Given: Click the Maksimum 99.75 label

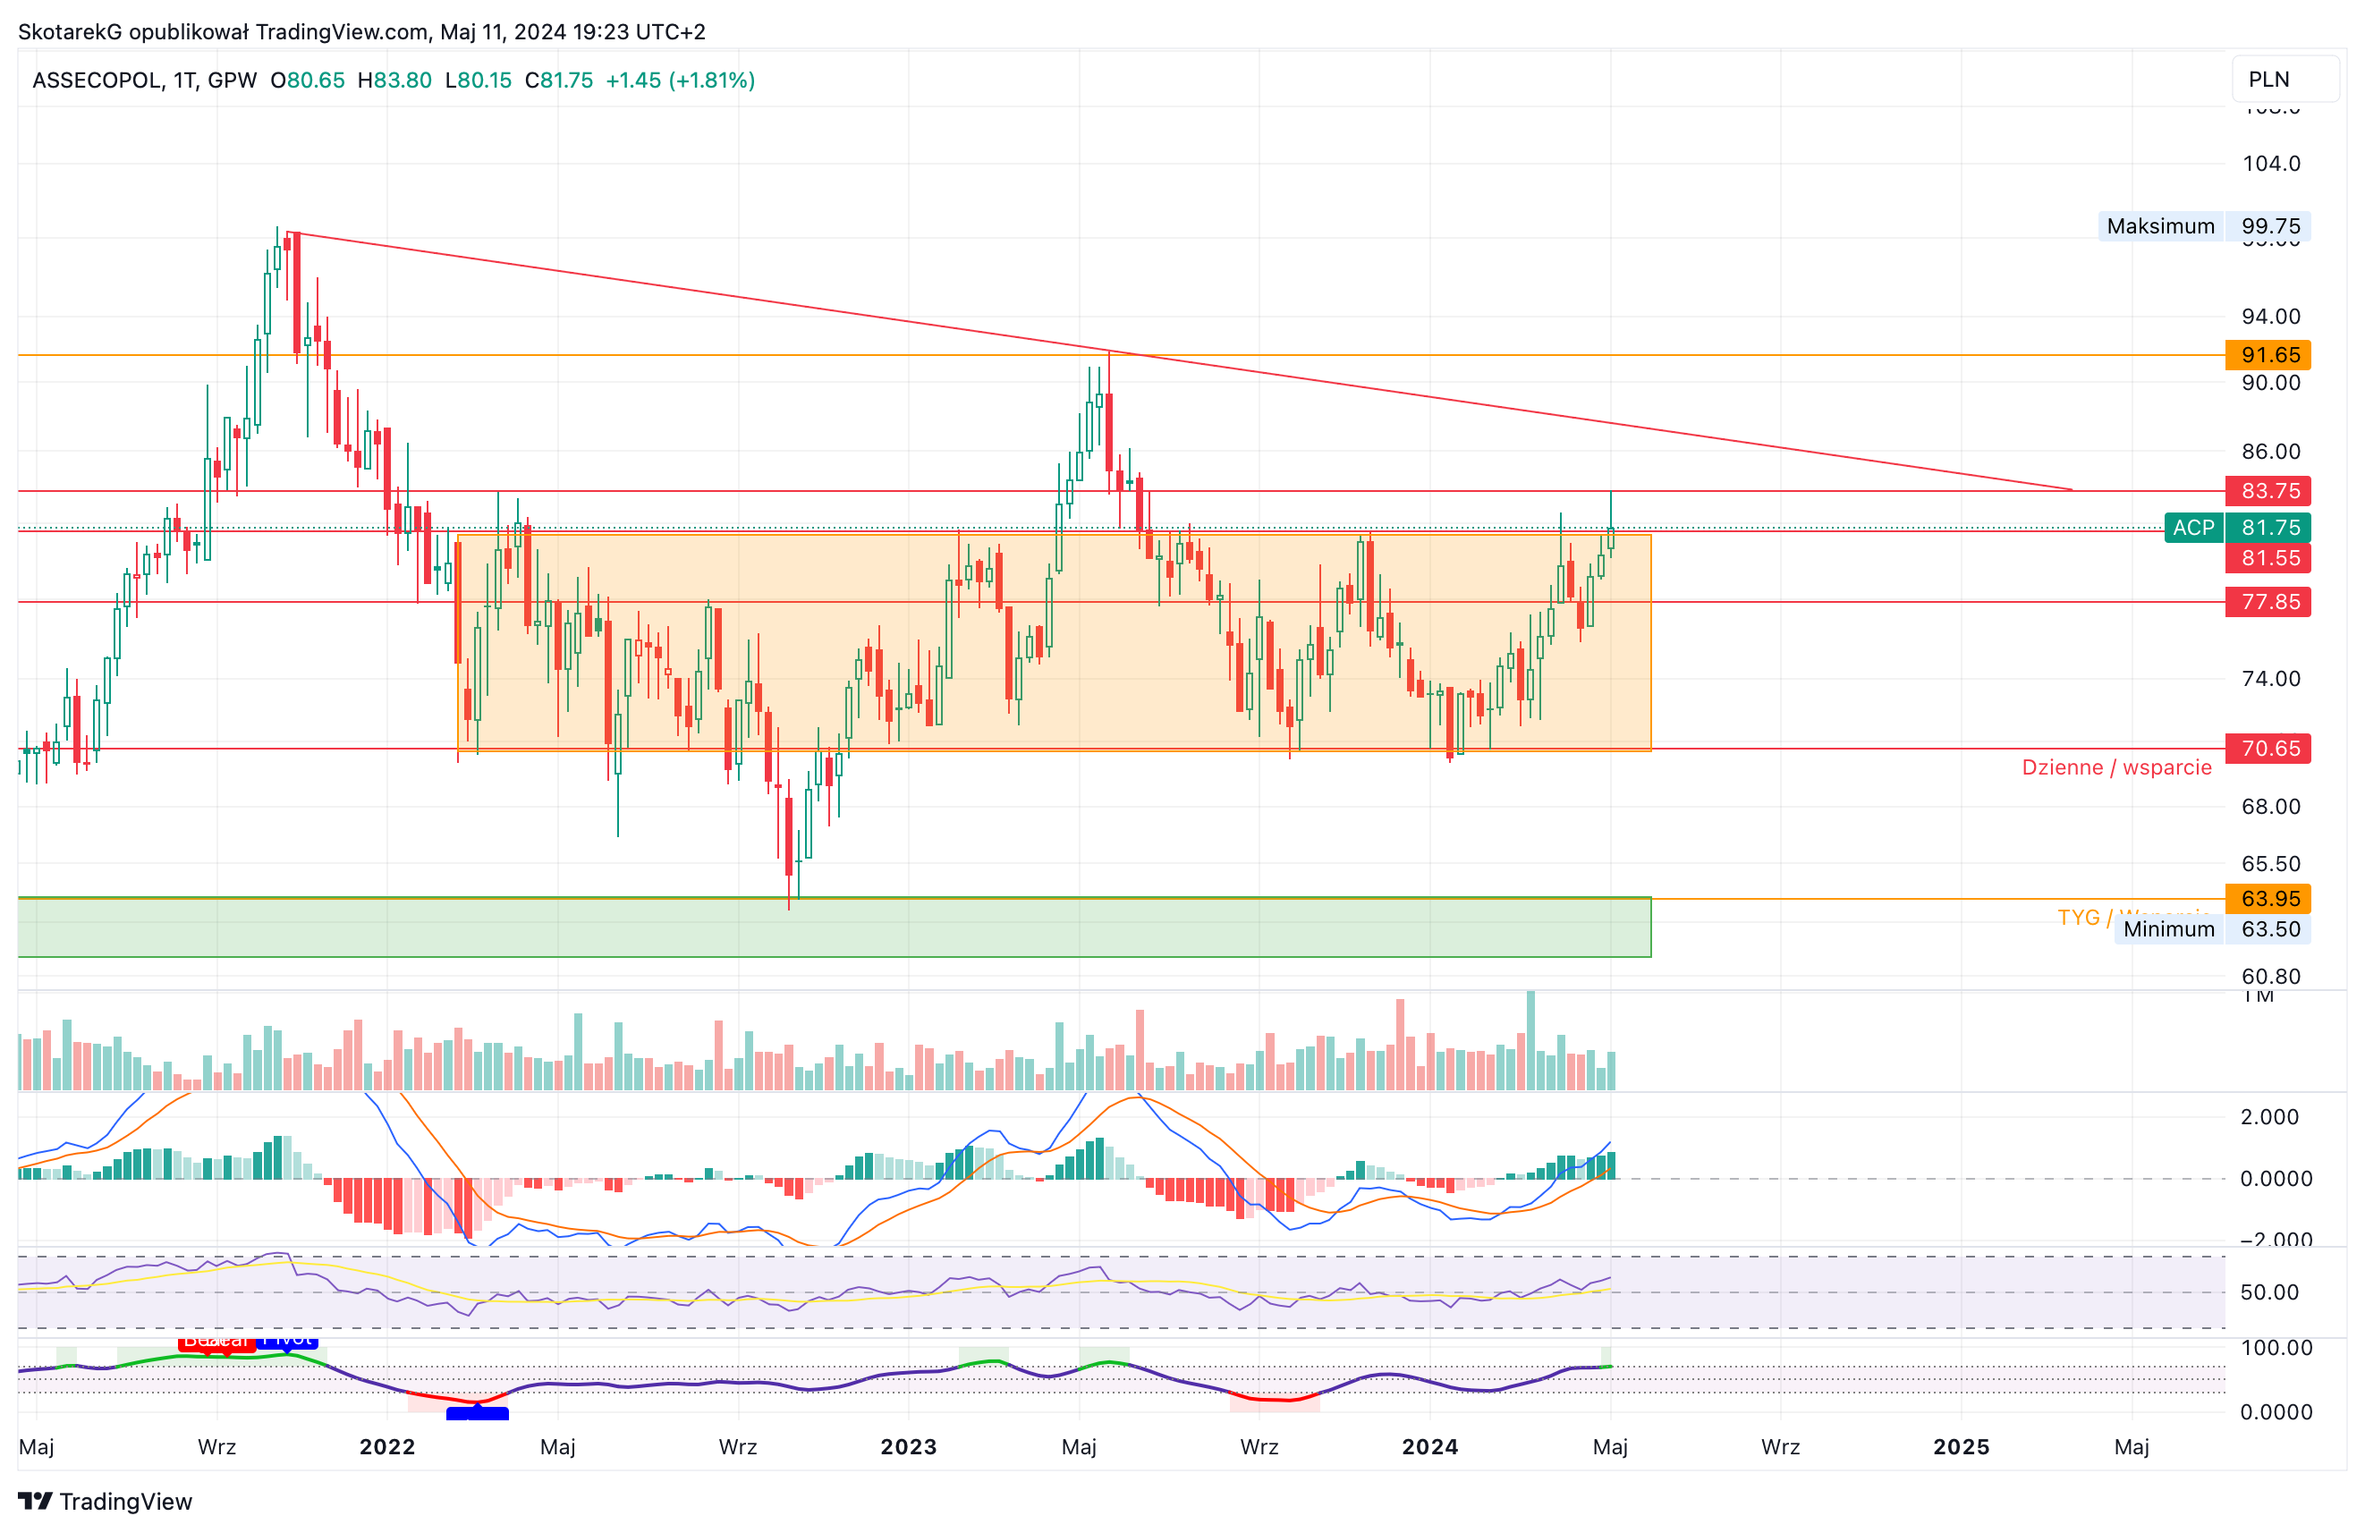Looking at the screenshot, I should tap(2204, 225).
